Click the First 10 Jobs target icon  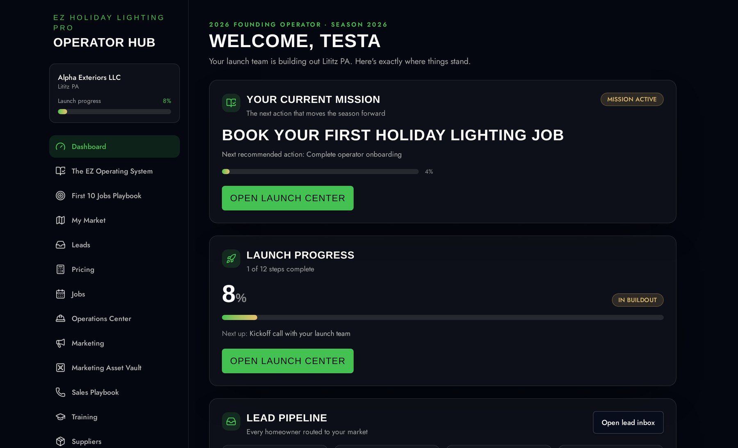61,196
